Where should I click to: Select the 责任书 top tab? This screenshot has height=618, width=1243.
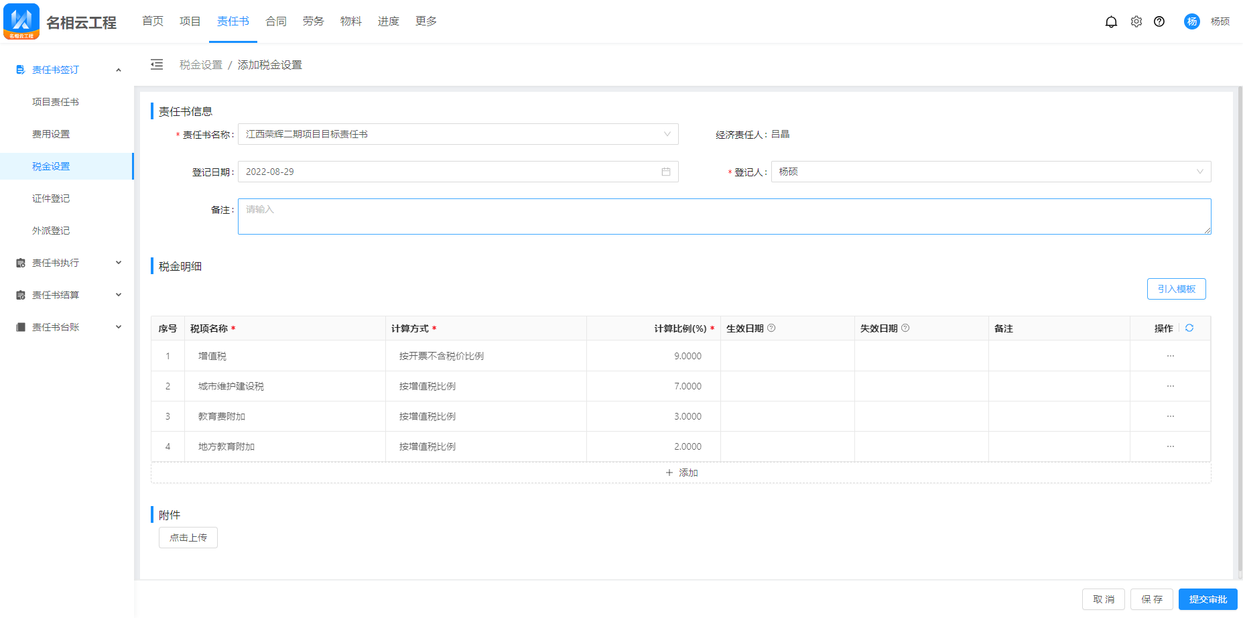233,21
